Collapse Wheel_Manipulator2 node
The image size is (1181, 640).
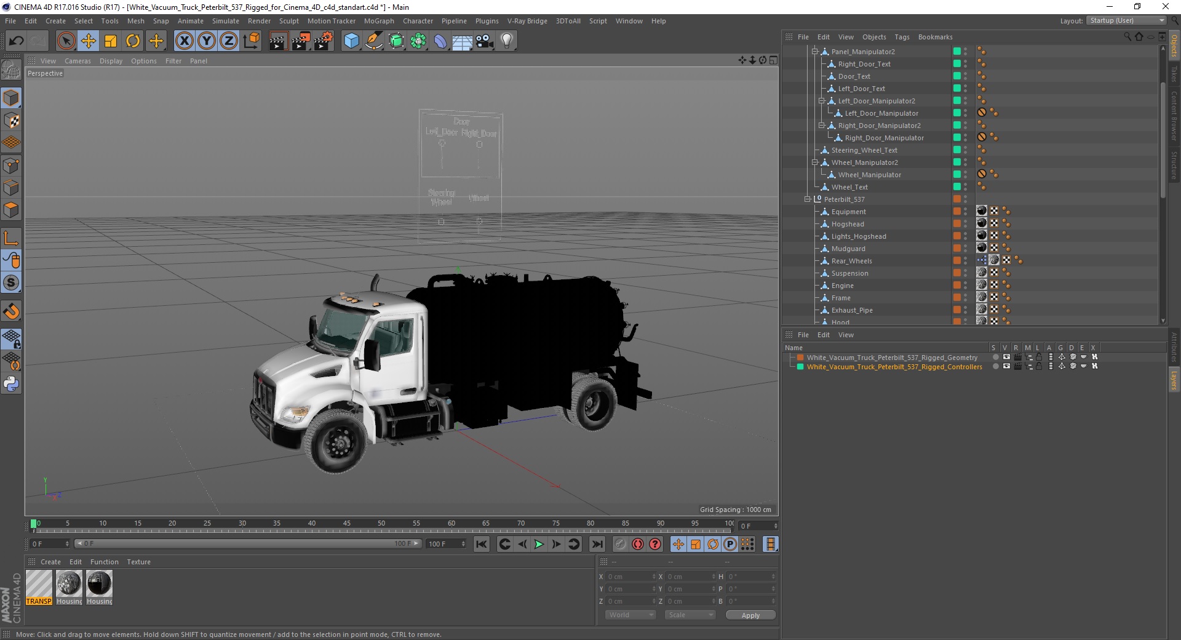tap(814, 162)
